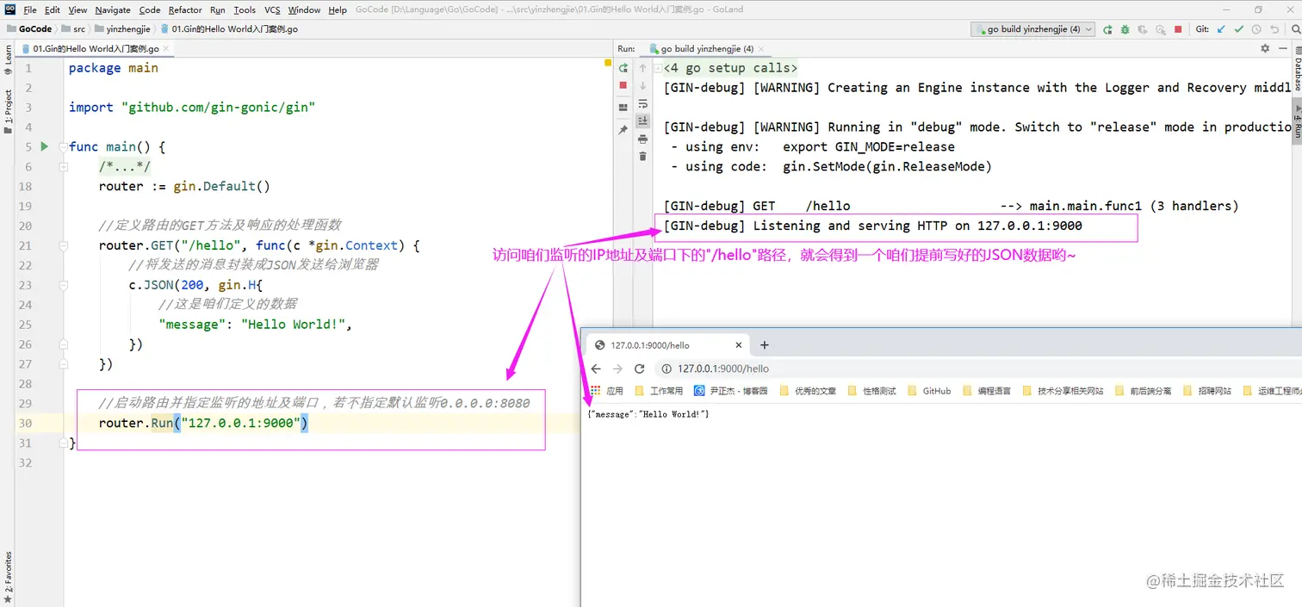Open the 招聘网站 bookmark folder
This screenshot has height=607, width=1302.
click(1207, 391)
